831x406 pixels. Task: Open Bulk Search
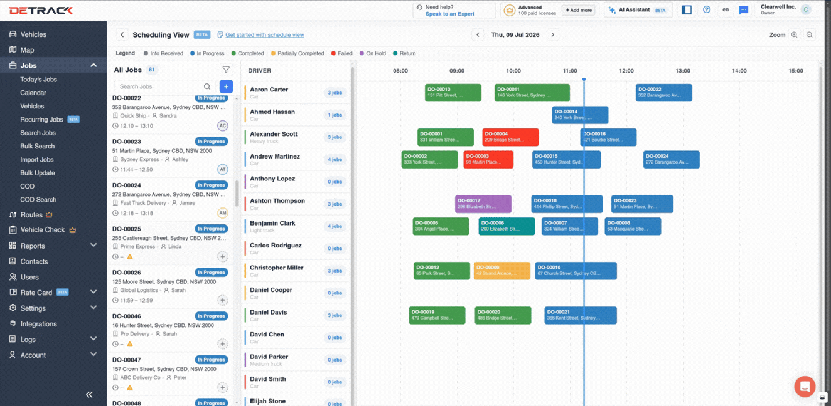pyautogui.click(x=37, y=146)
